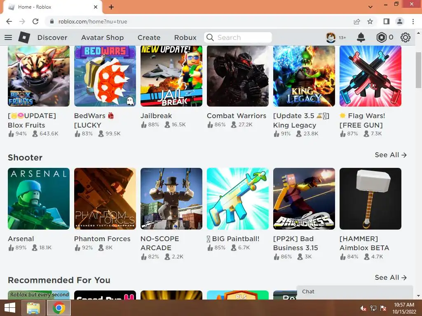Open the settings gear icon
The image size is (422, 316).
click(406, 37)
